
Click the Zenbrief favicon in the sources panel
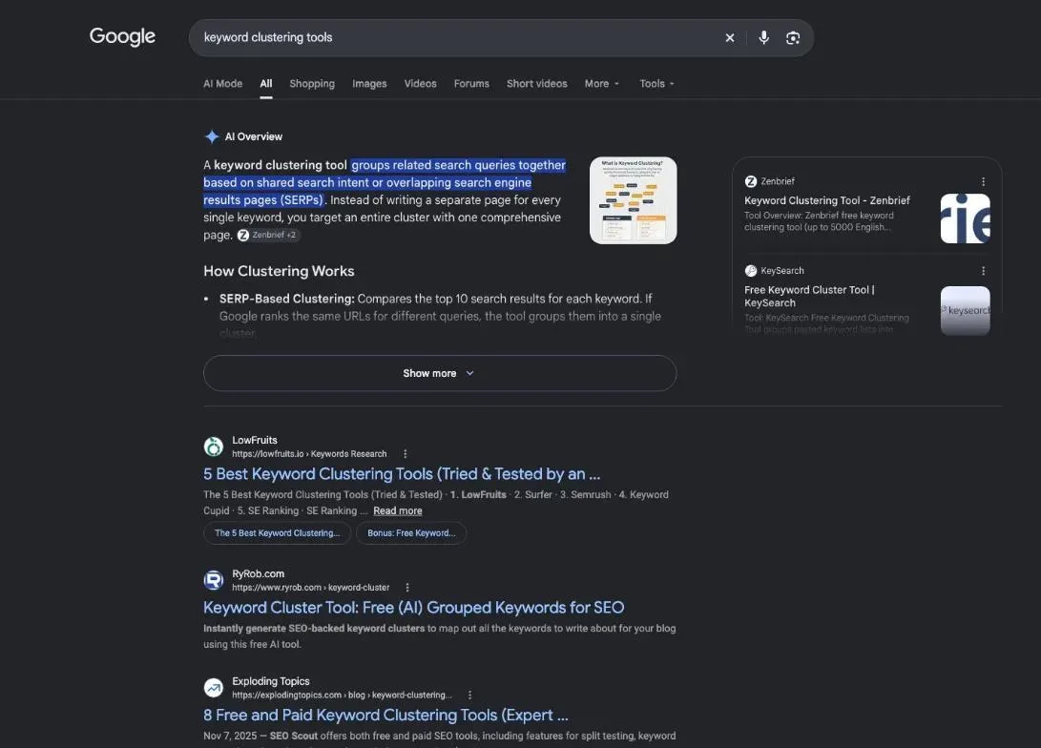tap(751, 181)
